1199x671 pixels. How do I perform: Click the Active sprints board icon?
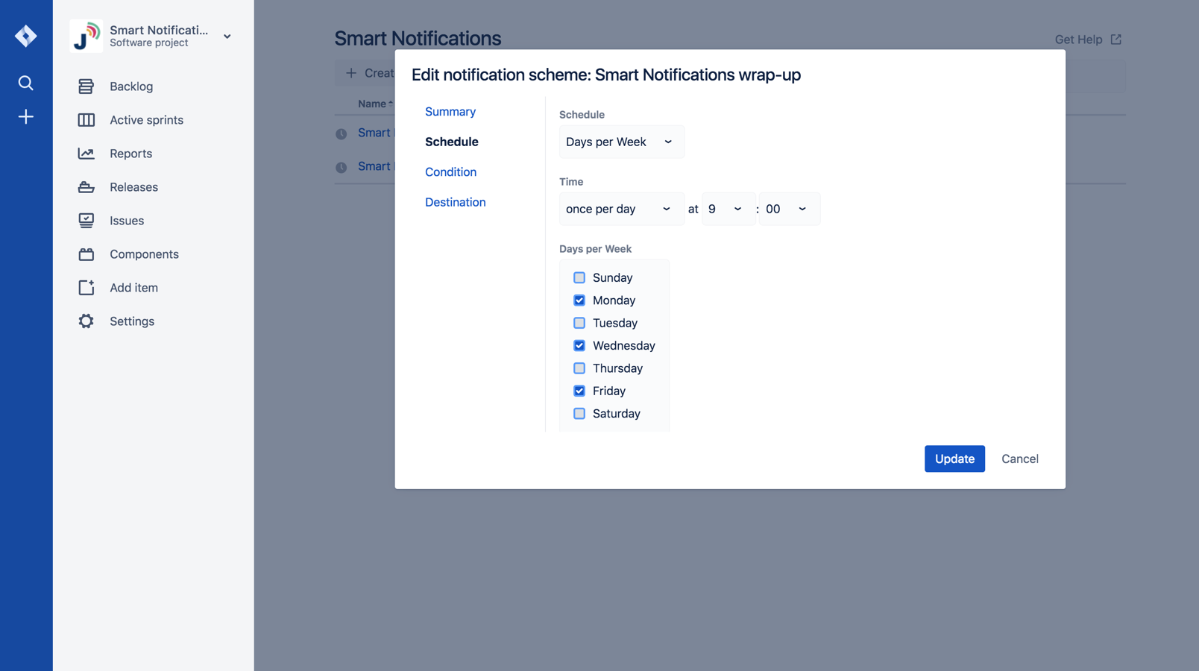[86, 120]
